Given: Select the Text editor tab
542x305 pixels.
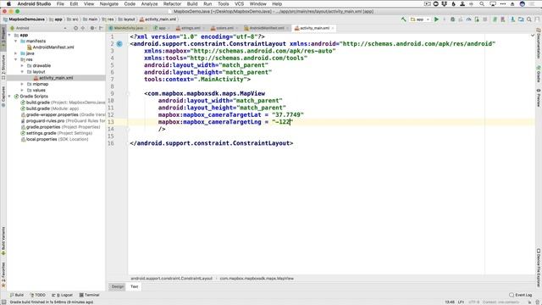Looking at the screenshot, I should (134, 286).
